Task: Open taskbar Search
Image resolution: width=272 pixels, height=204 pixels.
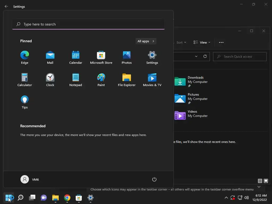Action: point(20,198)
